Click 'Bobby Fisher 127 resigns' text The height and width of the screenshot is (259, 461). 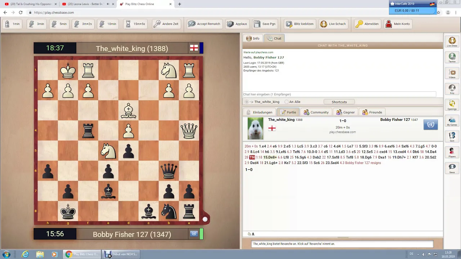(363, 163)
